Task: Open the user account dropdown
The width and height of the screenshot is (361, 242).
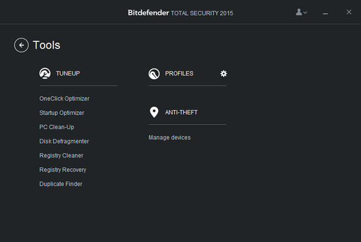Action: (301, 12)
